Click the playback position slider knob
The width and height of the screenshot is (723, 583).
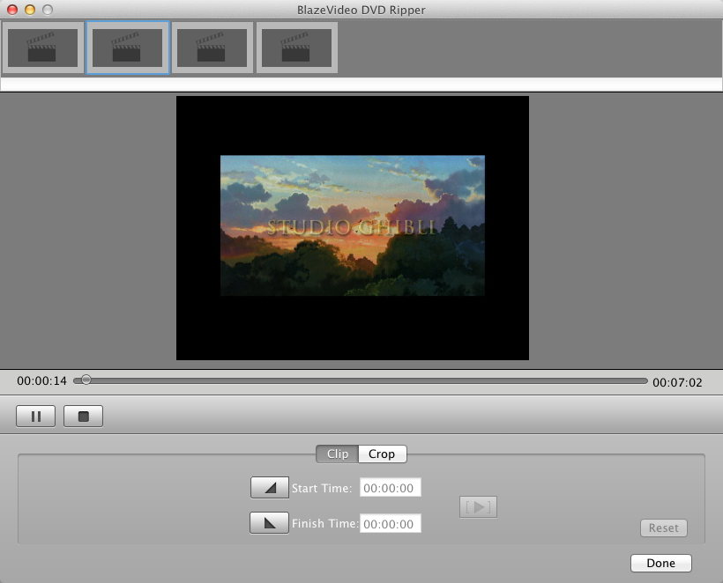[x=86, y=380]
